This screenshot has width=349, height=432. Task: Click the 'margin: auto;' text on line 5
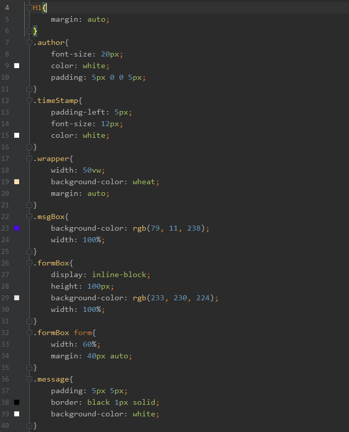click(x=80, y=20)
